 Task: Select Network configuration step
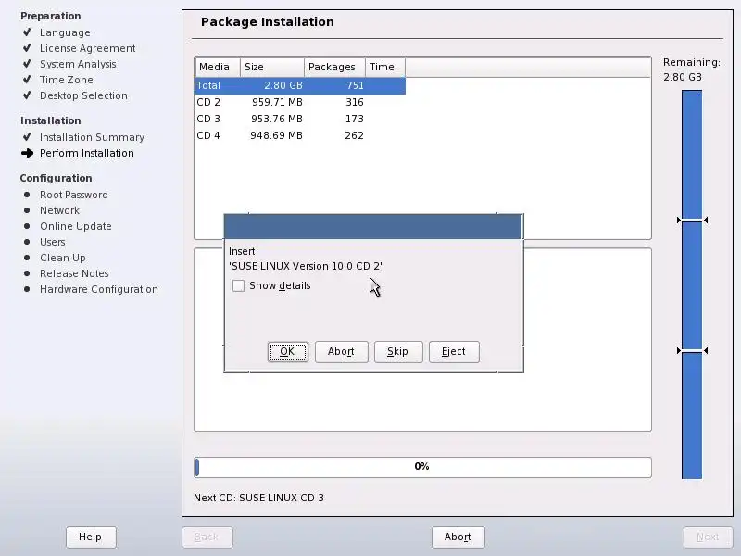coord(59,210)
